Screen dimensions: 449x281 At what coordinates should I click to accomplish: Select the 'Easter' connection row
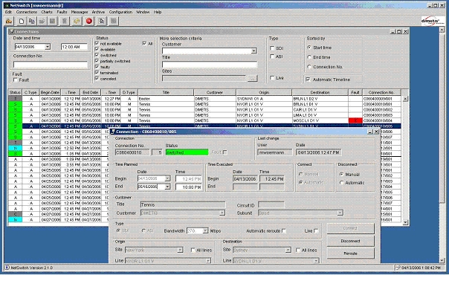[204, 99]
